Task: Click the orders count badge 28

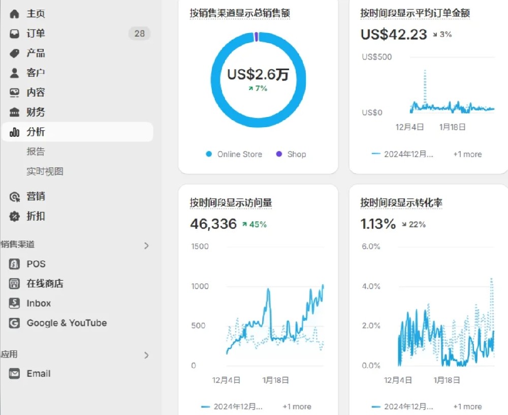Action: point(140,34)
